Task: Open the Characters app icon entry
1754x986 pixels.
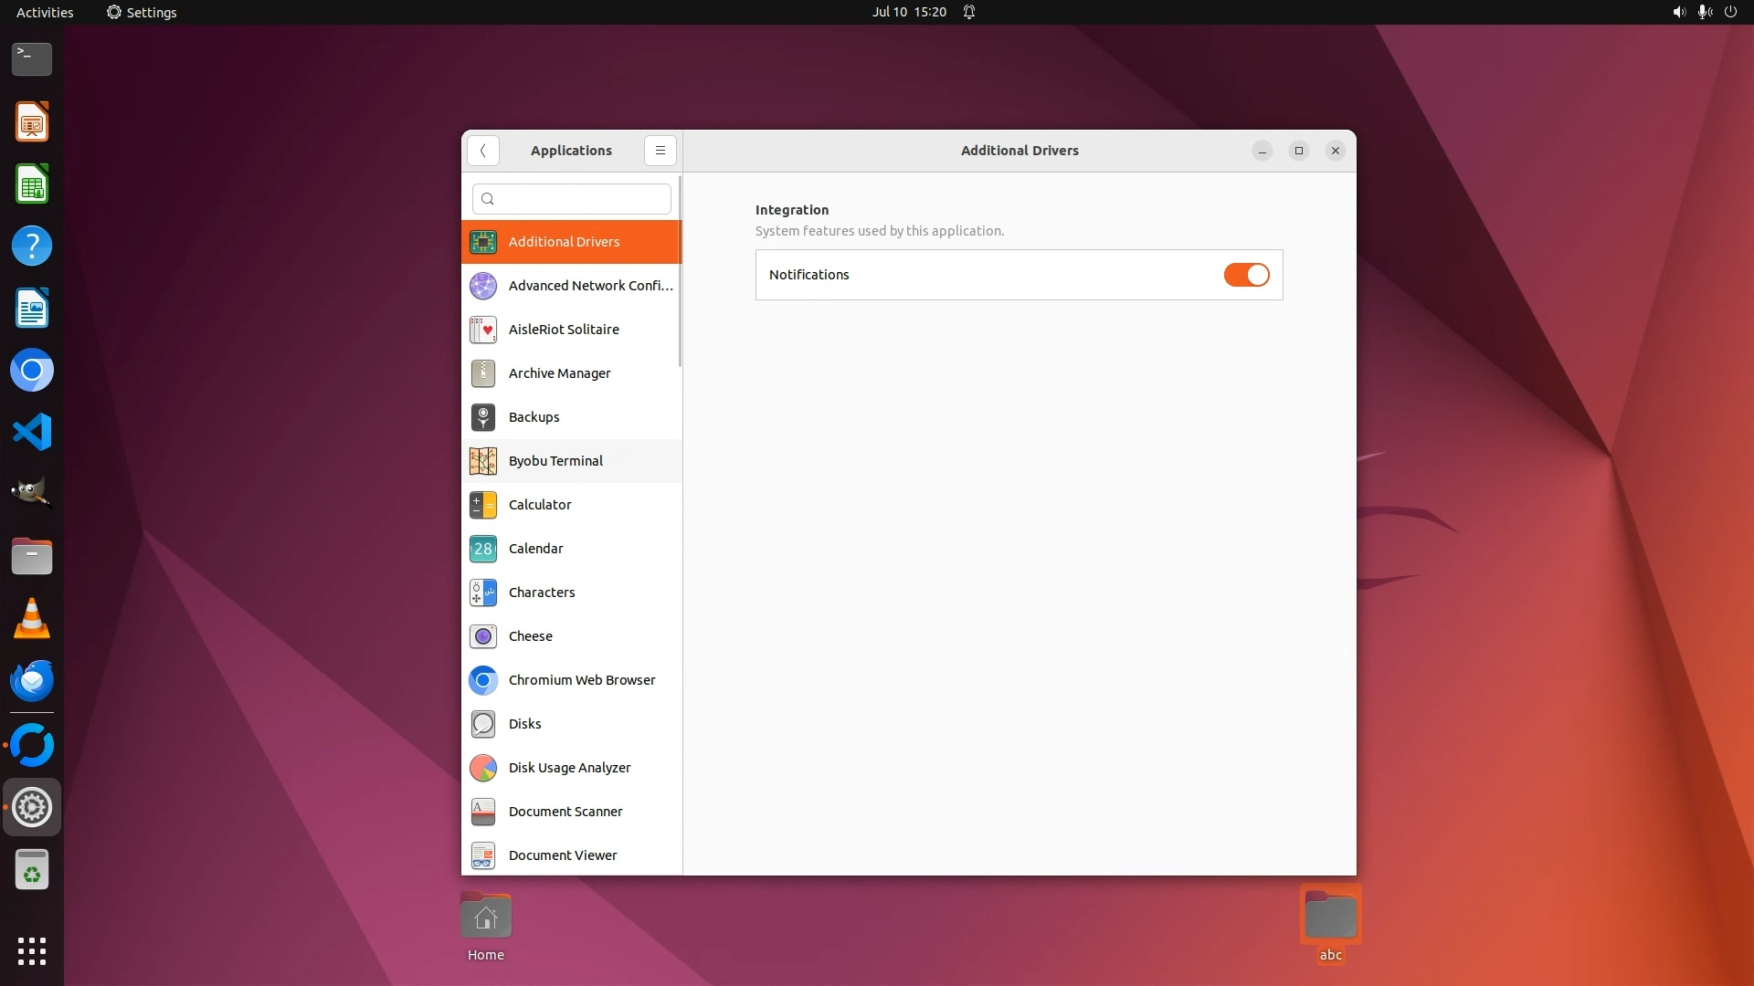Action: (482, 593)
